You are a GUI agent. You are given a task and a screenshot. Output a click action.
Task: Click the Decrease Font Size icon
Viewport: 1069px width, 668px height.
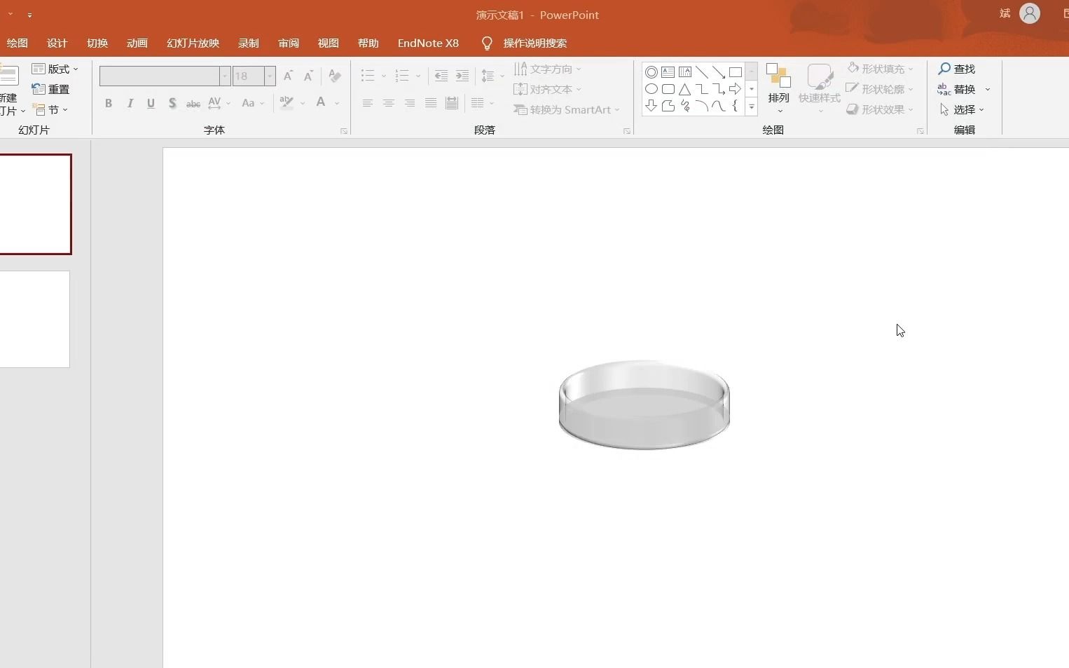click(308, 76)
